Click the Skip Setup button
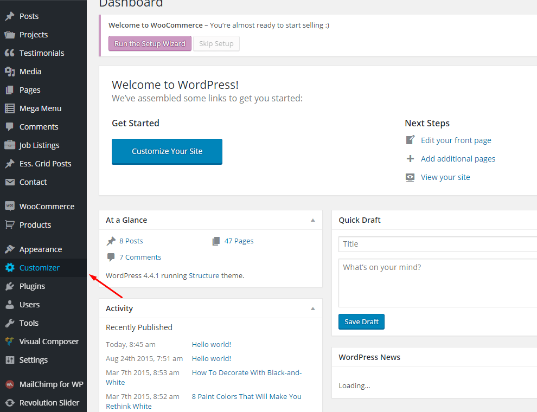Screen dimensions: 537x412 [216, 43]
